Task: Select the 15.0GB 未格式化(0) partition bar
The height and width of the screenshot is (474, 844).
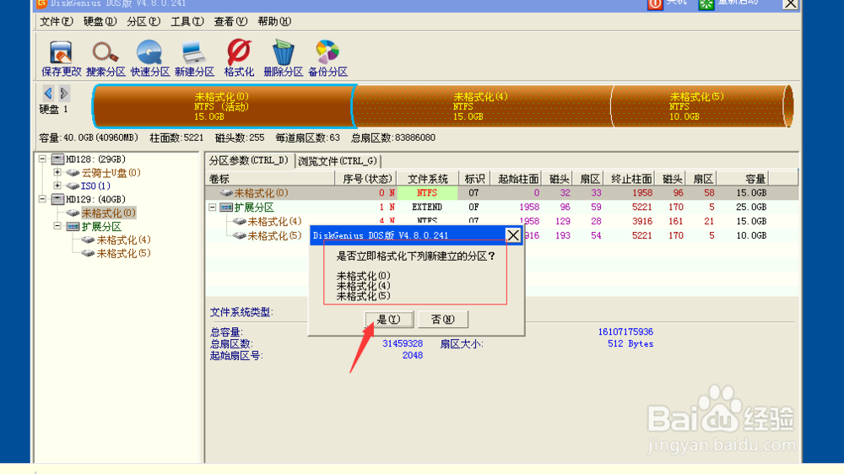Action: pos(222,106)
